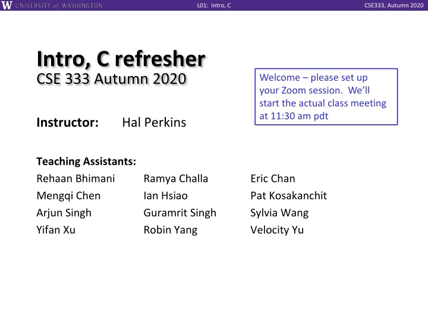
Task: Click 'CSE333, Autumn 2020' in the header
Action: [x=394, y=5]
